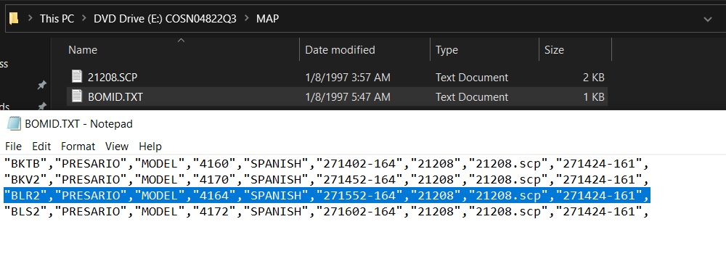
Task: Click the "4172" model number in Notepad
Action: point(213,213)
